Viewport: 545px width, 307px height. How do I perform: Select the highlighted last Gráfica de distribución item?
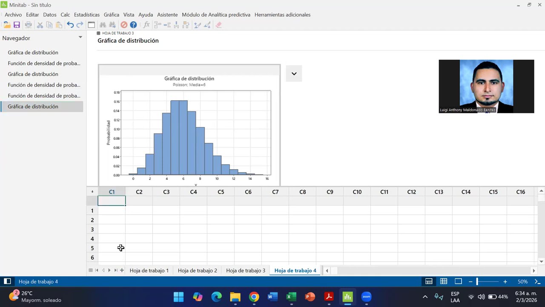(x=42, y=107)
